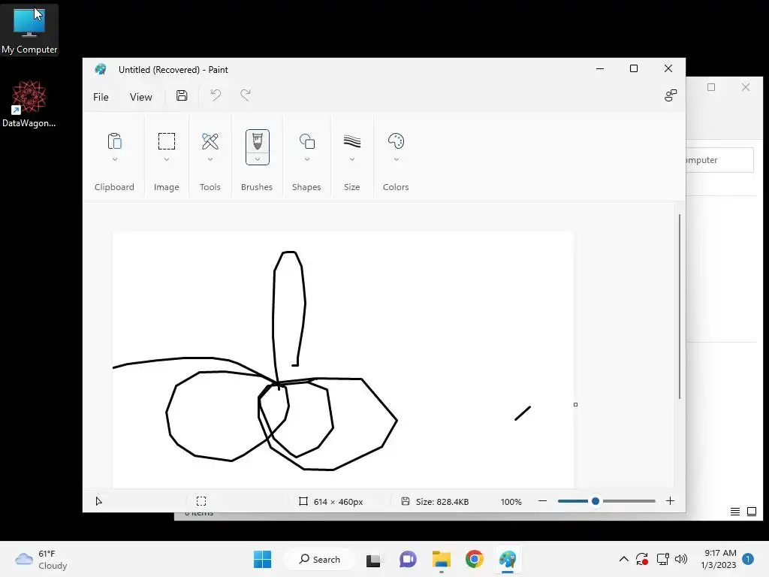Click the Paint app logo in title bar
The image size is (769, 577).
(x=101, y=69)
